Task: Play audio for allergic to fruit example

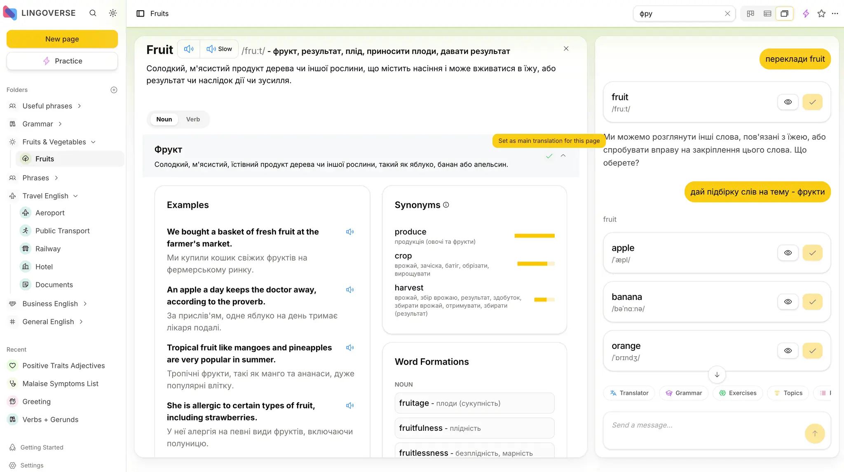Action: pos(350,406)
